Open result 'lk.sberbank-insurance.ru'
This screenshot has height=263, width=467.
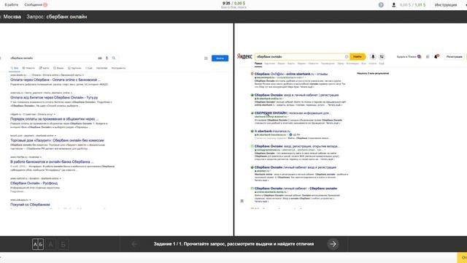272,131
